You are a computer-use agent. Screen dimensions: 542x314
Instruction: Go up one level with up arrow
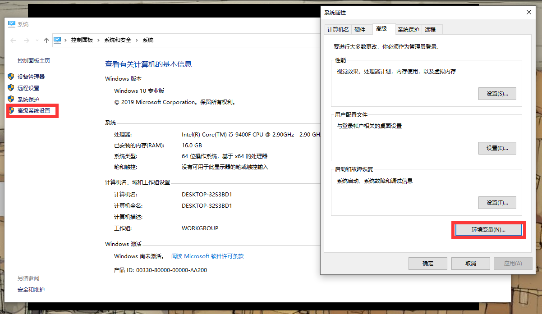click(46, 40)
